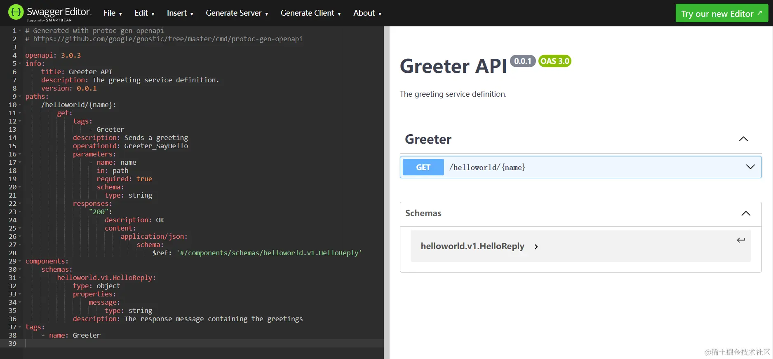Click the Schemas heading
Screen dimensions: 773x359
pos(423,213)
